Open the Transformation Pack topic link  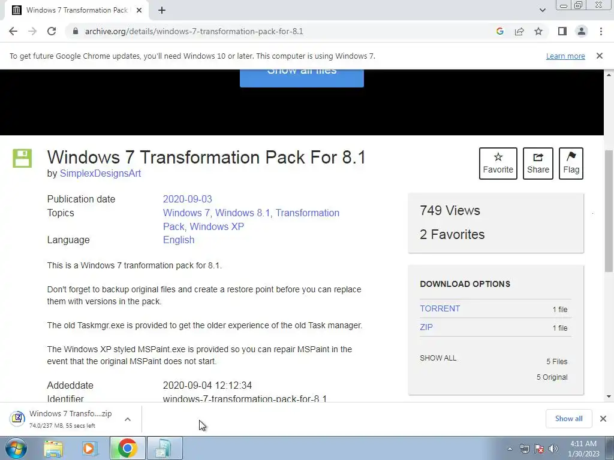[308, 213]
